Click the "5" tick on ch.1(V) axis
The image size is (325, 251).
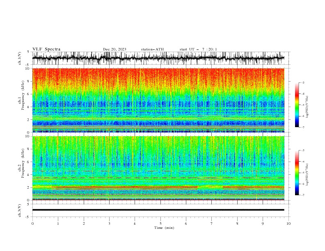coord(28,52)
